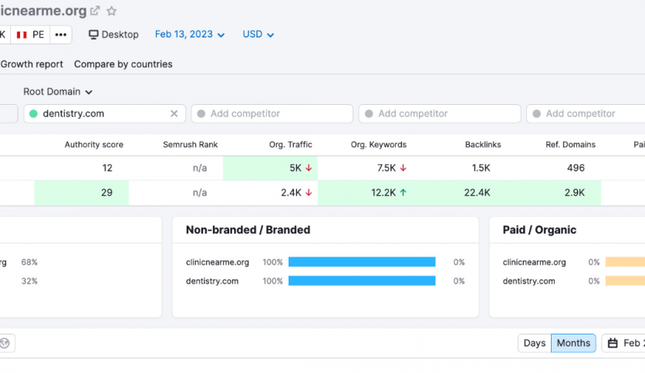The image size is (645, 373).
Task: Open Compare by countries tab
Action: (123, 64)
